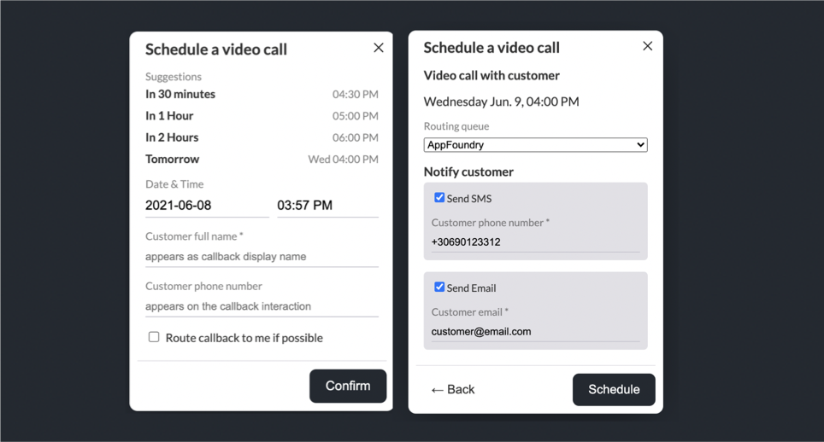The width and height of the screenshot is (824, 442).
Task: Click the customer@email.com email field
Action: pyautogui.click(x=534, y=332)
